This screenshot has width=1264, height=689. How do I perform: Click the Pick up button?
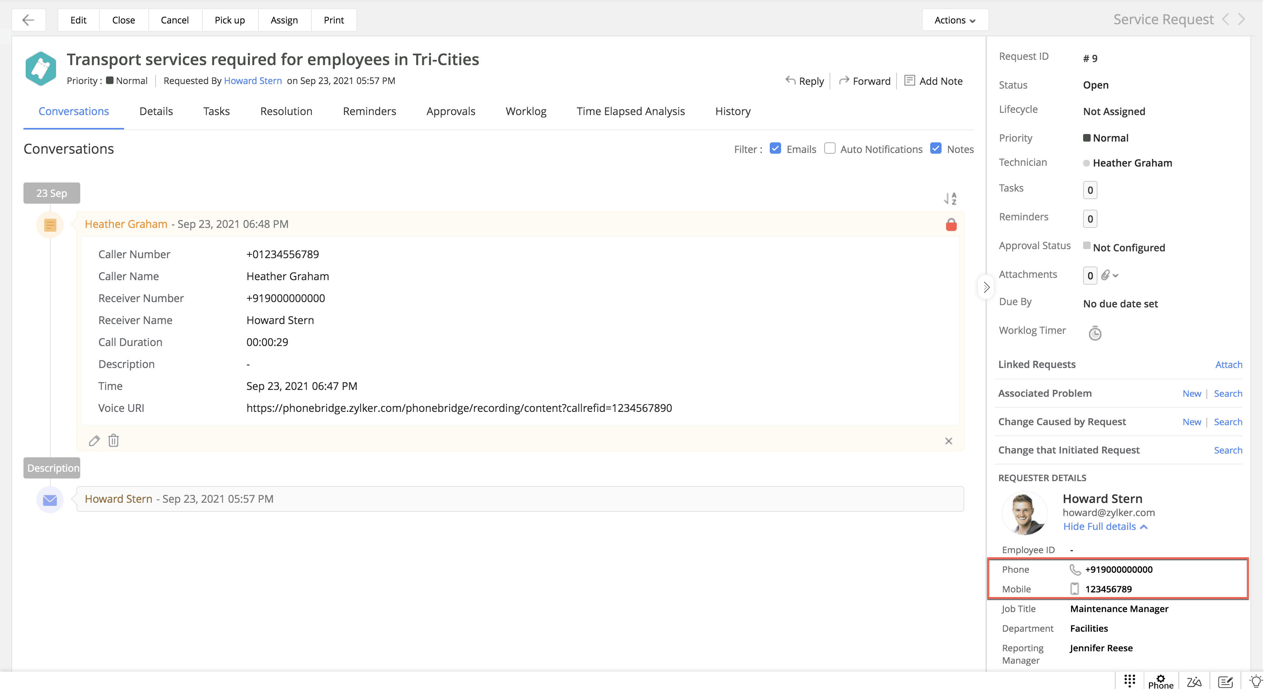pos(230,20)
